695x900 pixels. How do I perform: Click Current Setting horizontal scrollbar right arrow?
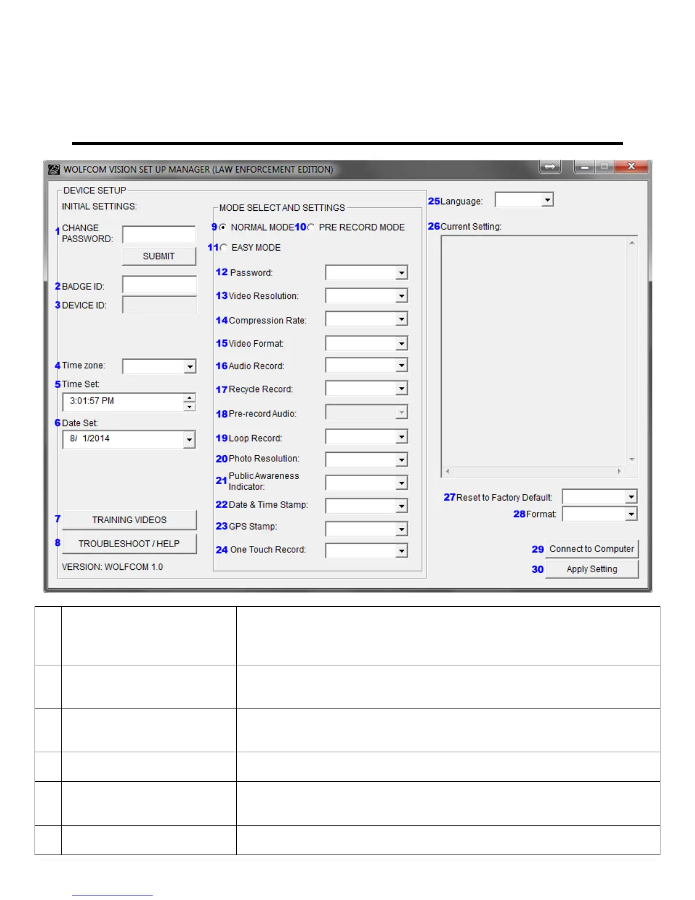tap(619, 471)
